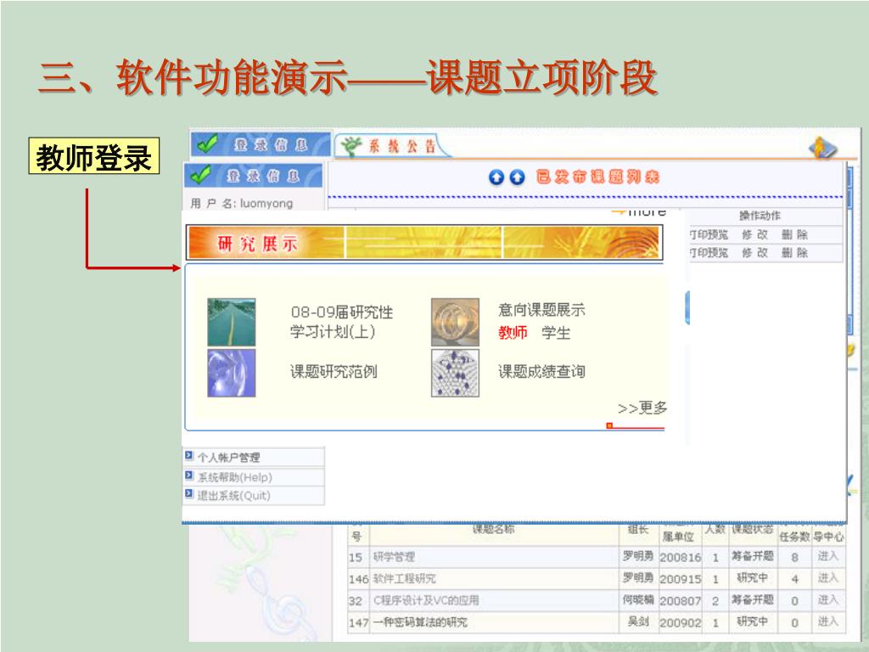Click the sequence number 147 cell
The image size is (869, 652).
pyautogui.click(x=359, y=622)
